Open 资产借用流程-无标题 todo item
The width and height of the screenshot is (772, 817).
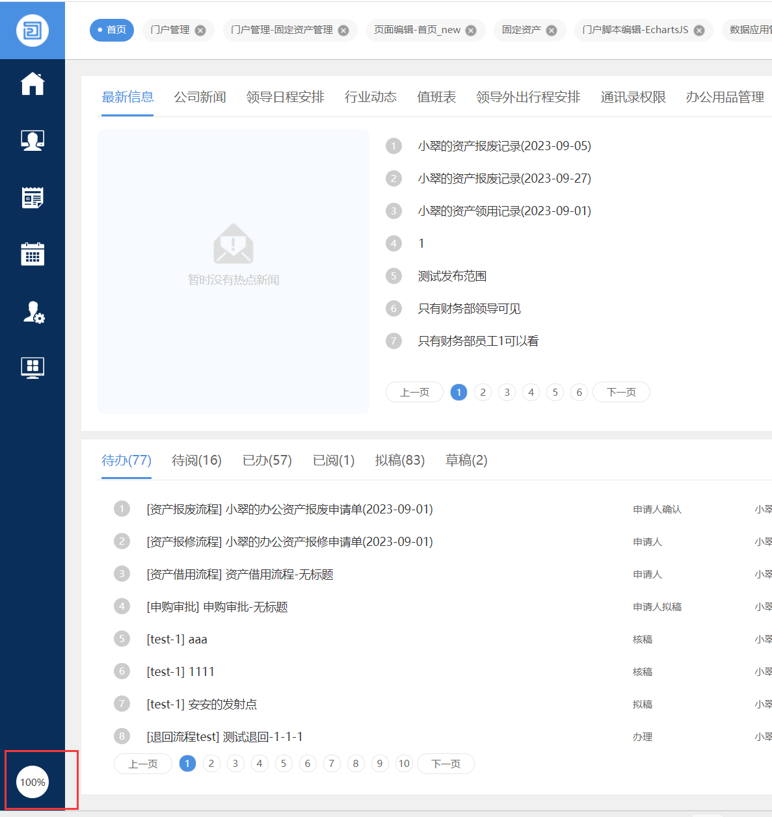click(240, 574)
